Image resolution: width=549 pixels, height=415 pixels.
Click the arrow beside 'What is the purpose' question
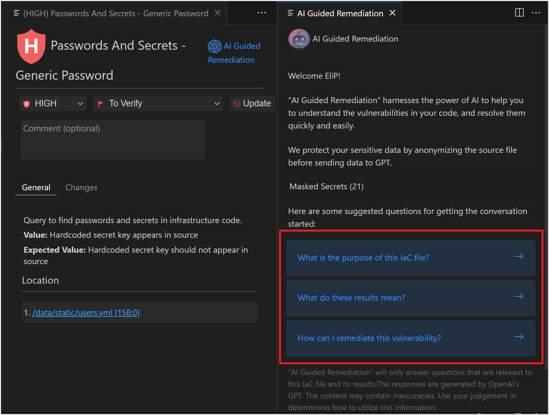[x=519, y=257]
